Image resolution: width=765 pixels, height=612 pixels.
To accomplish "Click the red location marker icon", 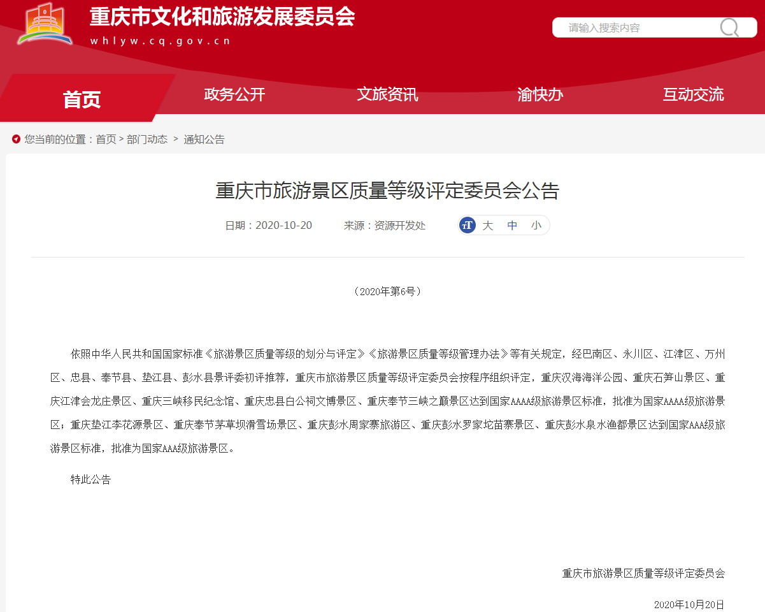I will coord(16,139).
